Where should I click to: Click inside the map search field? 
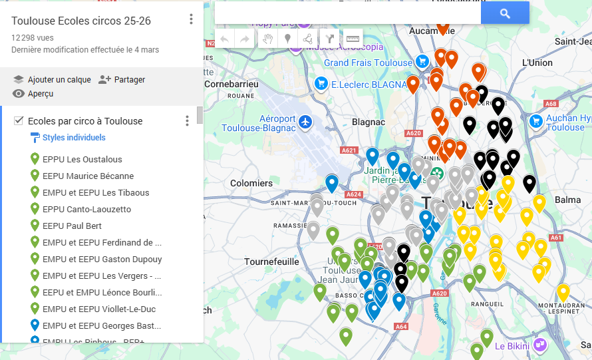347,13
